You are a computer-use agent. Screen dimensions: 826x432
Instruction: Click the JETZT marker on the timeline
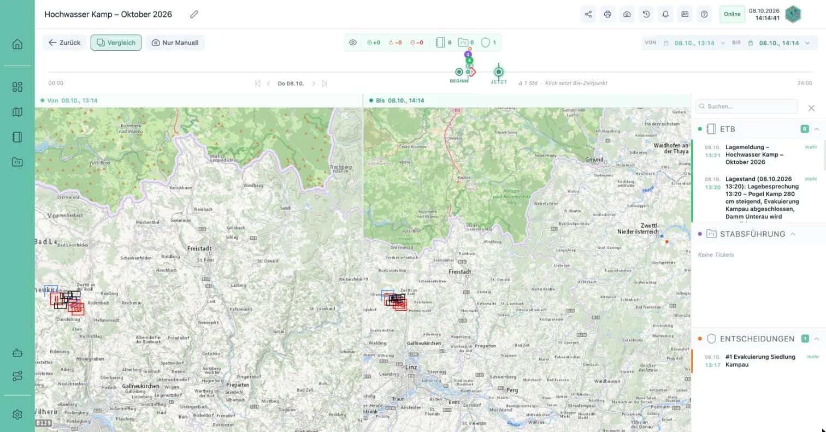(x=499, y=72)
